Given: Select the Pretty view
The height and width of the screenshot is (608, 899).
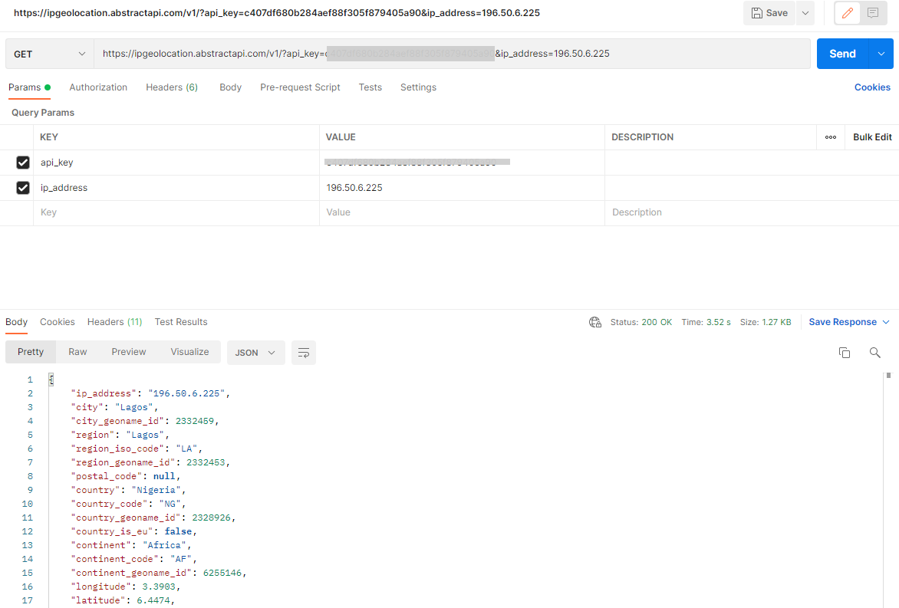Looking at the screenshot, I should coord(31,352).
